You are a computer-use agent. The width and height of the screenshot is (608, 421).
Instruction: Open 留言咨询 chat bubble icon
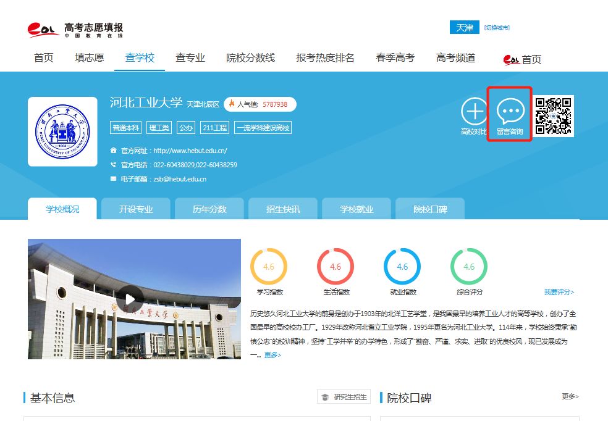click(x=510, y=110)
